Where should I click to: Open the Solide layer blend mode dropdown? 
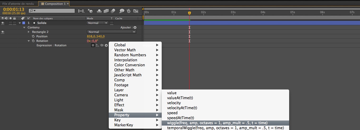[97, 23]
